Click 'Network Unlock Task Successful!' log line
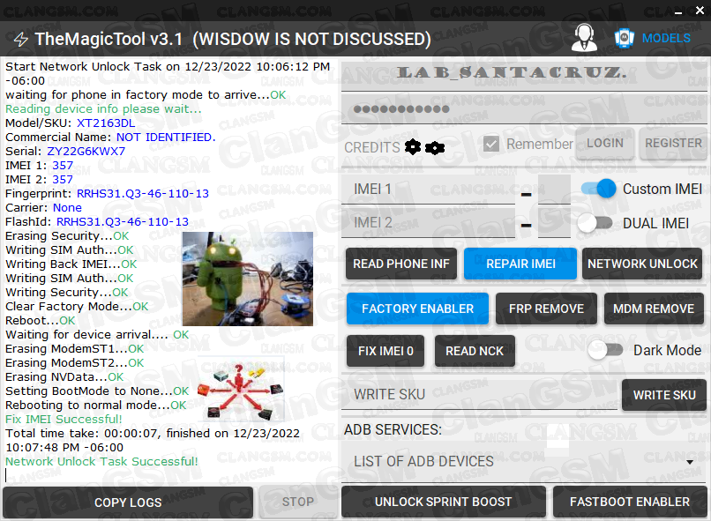Screen dimensions: 711x521 pyautogui.click(x=101, y=461)
